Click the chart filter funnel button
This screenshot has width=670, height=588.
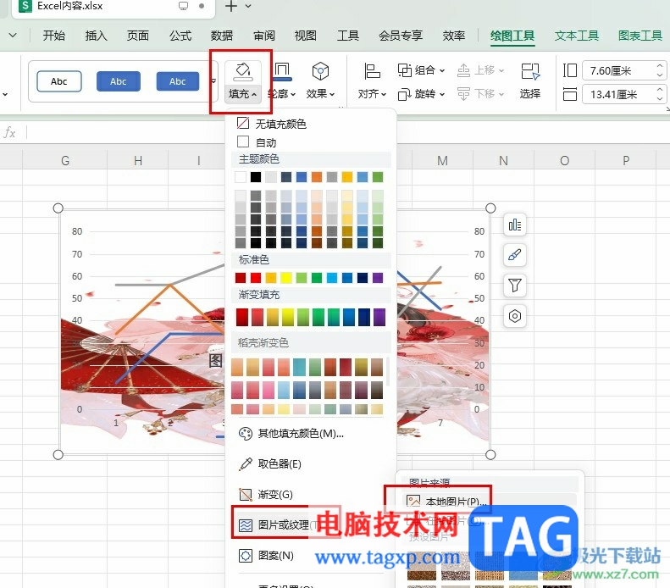point(515,286)
